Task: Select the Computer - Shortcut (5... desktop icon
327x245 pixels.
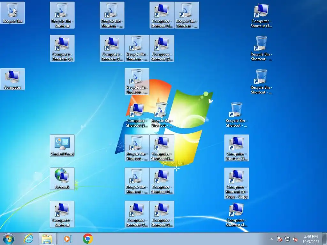Action: point(261,15)
